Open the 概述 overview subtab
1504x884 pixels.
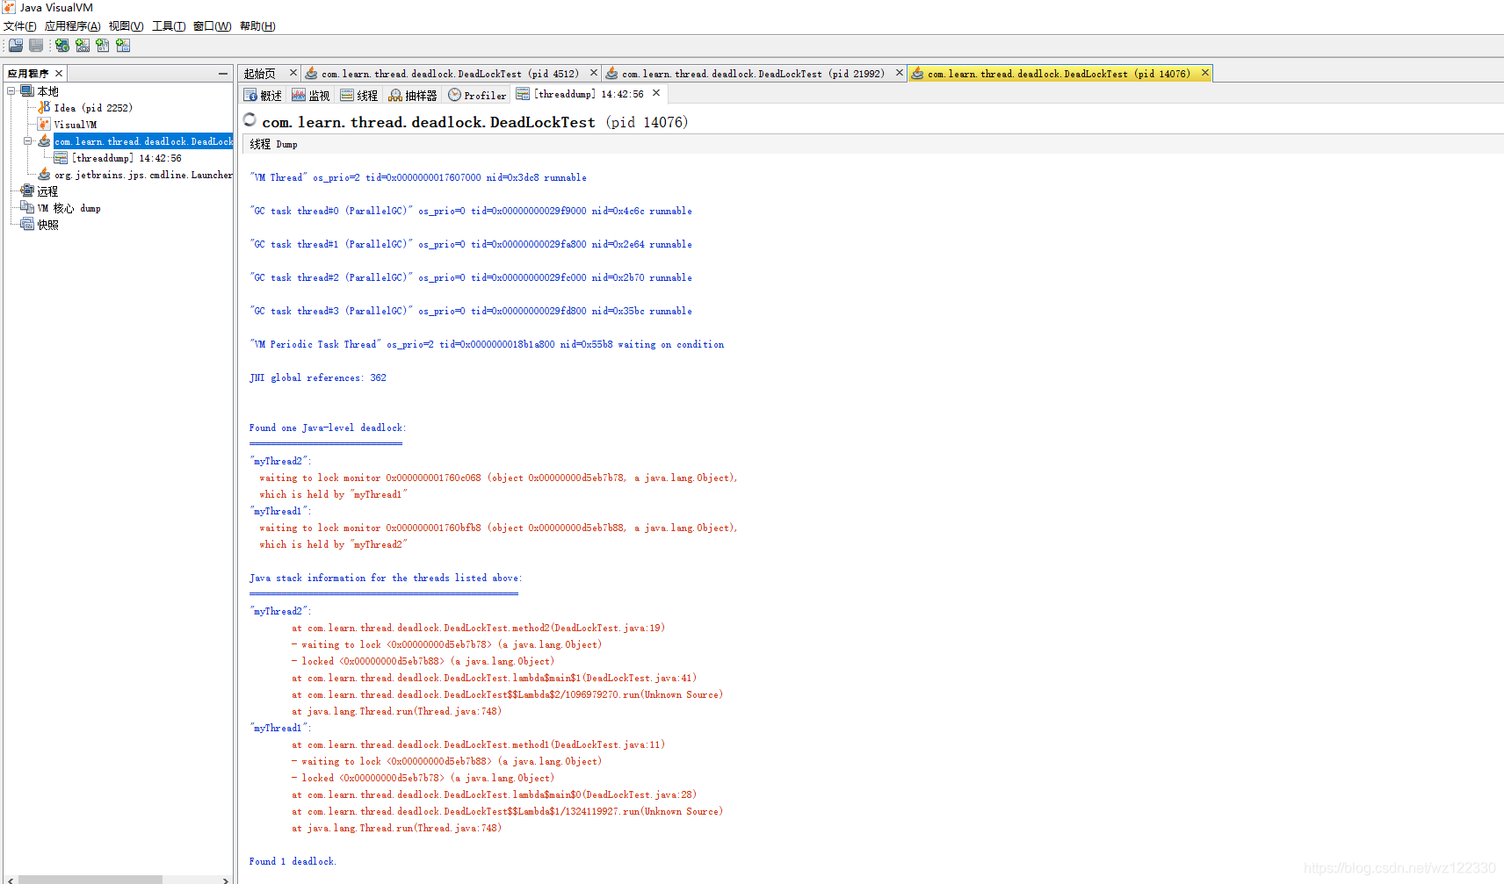click(264, 95)
